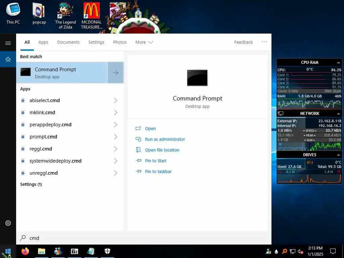Viewport: 344px width, 258px height.
Task: Expand the reggl.cmd result chevron
Action: 116,149
